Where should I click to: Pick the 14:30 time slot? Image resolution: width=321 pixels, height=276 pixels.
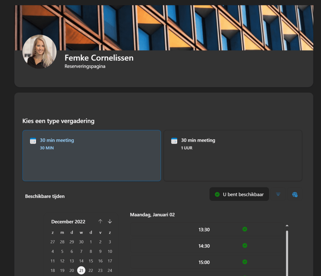[x=204, y=246]
